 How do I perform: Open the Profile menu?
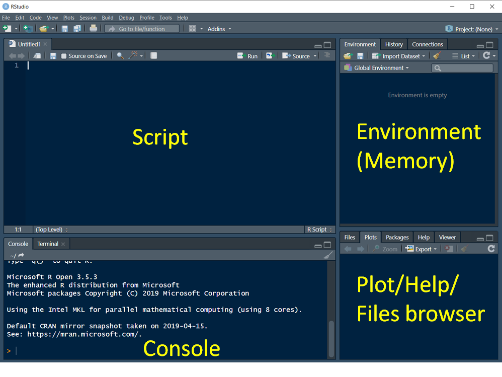[147, 18]
